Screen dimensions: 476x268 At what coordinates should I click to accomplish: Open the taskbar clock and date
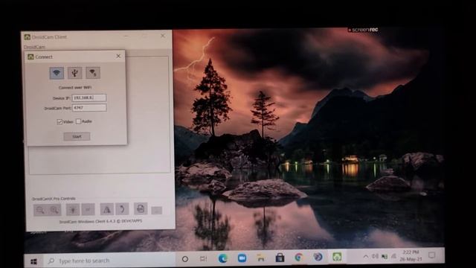click(411, 255)
